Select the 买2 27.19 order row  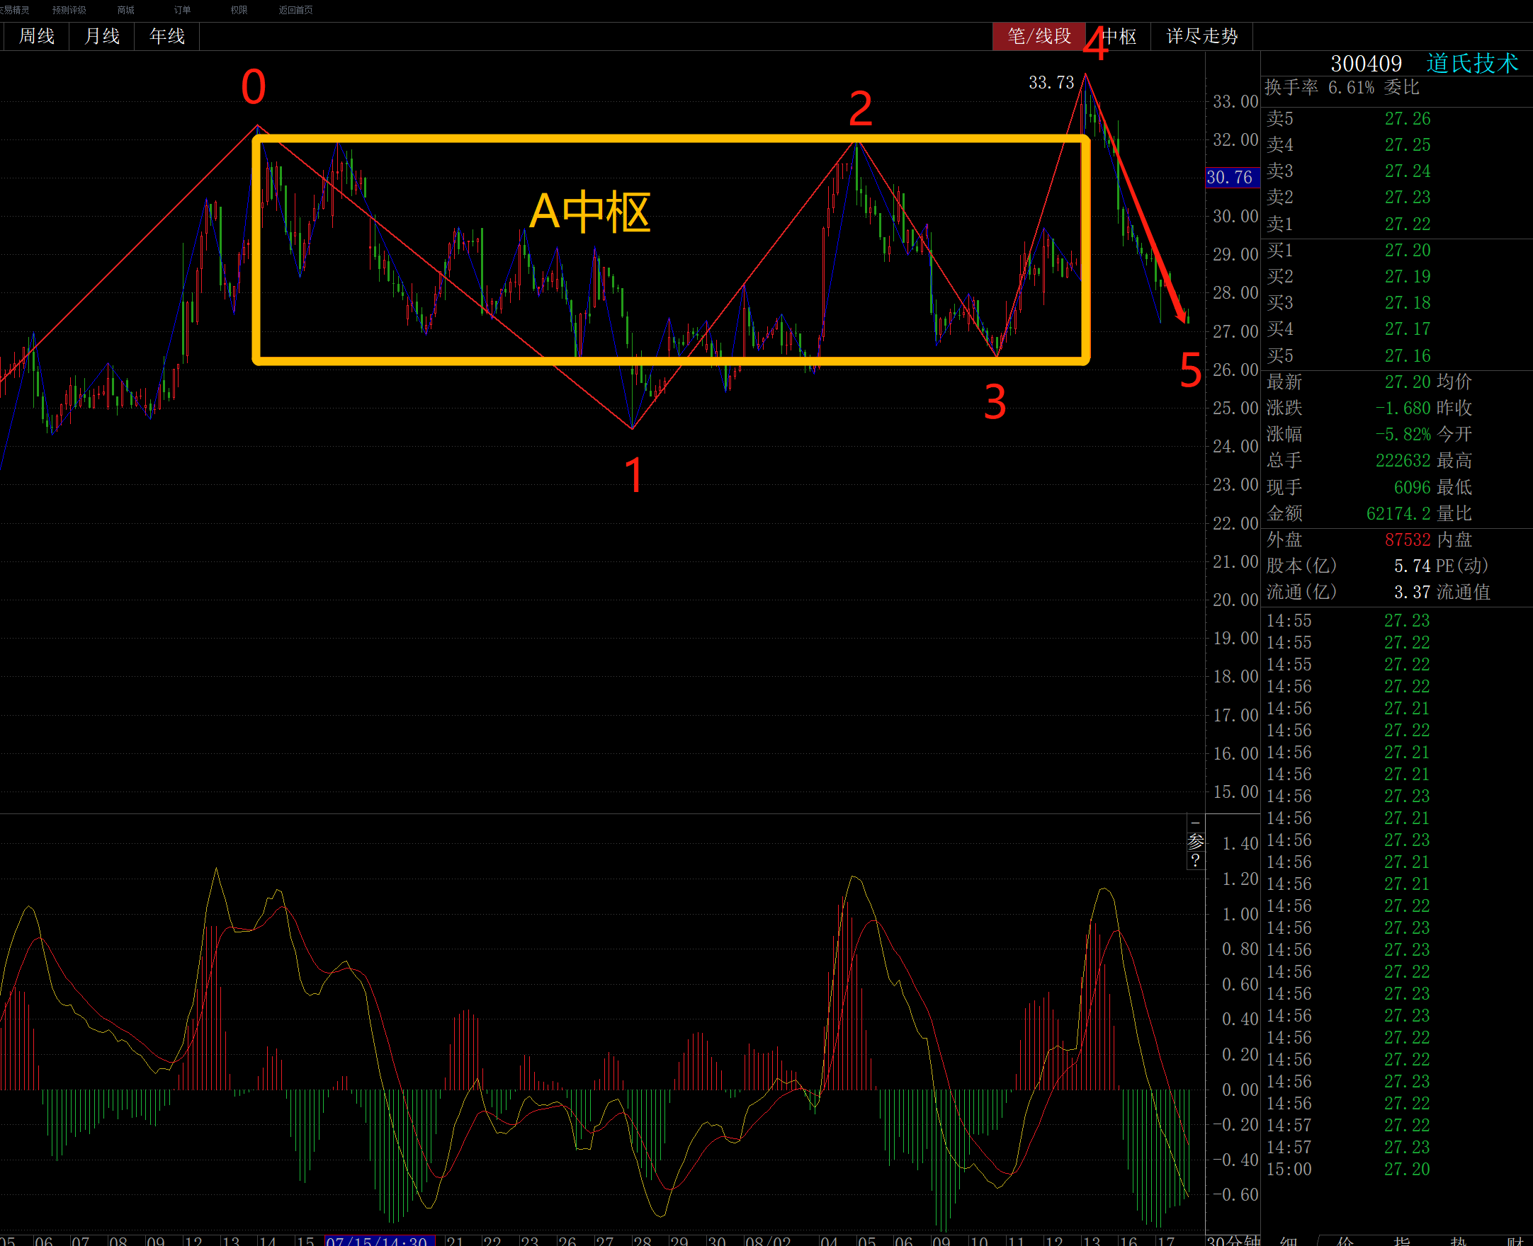pyautogui.click(x=1396, y=276)
